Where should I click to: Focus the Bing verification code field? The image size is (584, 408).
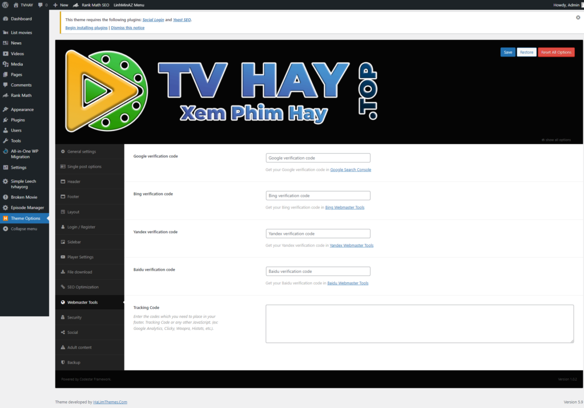[x=318, y=195]
